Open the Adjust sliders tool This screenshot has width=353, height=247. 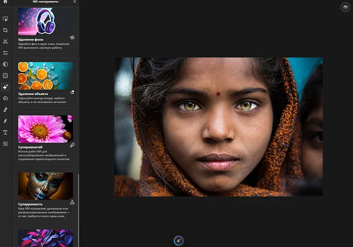tap(5, 53)
